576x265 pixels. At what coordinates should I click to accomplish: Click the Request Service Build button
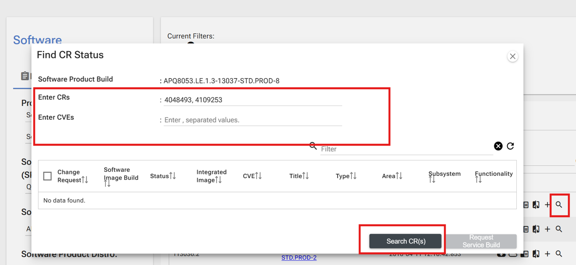(481, 241)
